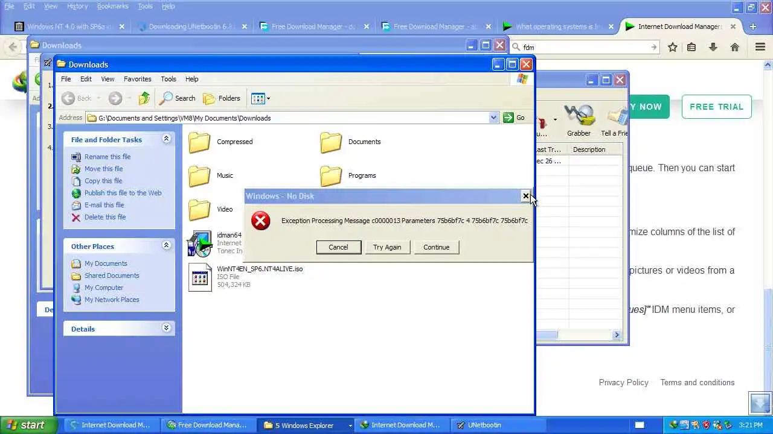Viewport: 773px width, 434px height.
Task: Click Rename this file
Action: click(x=107, y=157)
